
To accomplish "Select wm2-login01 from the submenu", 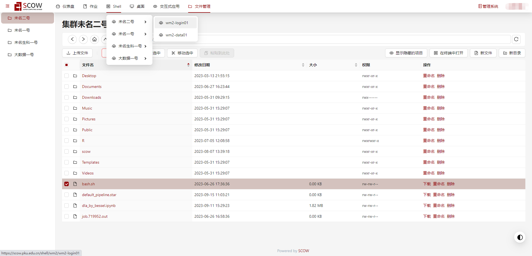I will point(177,23).
